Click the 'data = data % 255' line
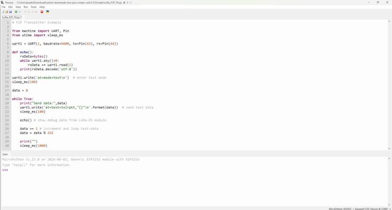The width and height of the screenshot is (392, 210). pos(37,133)
